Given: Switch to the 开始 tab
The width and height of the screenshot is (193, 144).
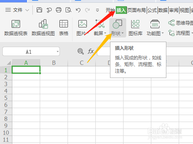Looking at the screenshot, I should (x=110, y=10).
